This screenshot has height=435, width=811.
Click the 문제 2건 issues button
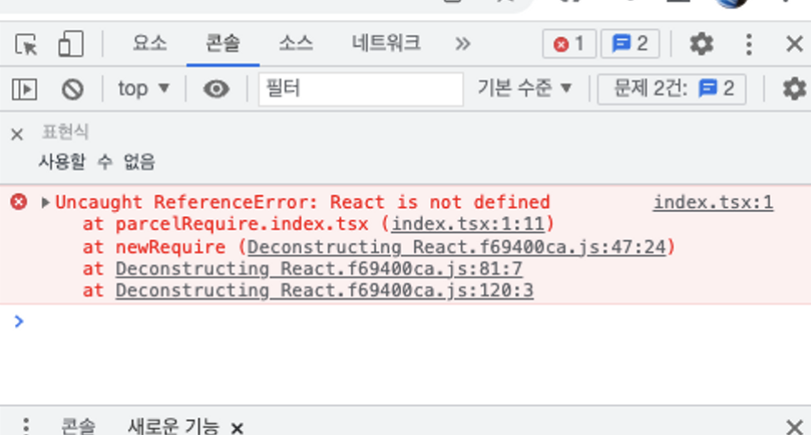point(671,89)
